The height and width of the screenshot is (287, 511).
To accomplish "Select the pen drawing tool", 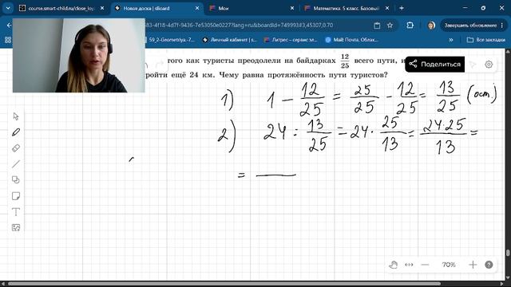I will tap(16, 132).
